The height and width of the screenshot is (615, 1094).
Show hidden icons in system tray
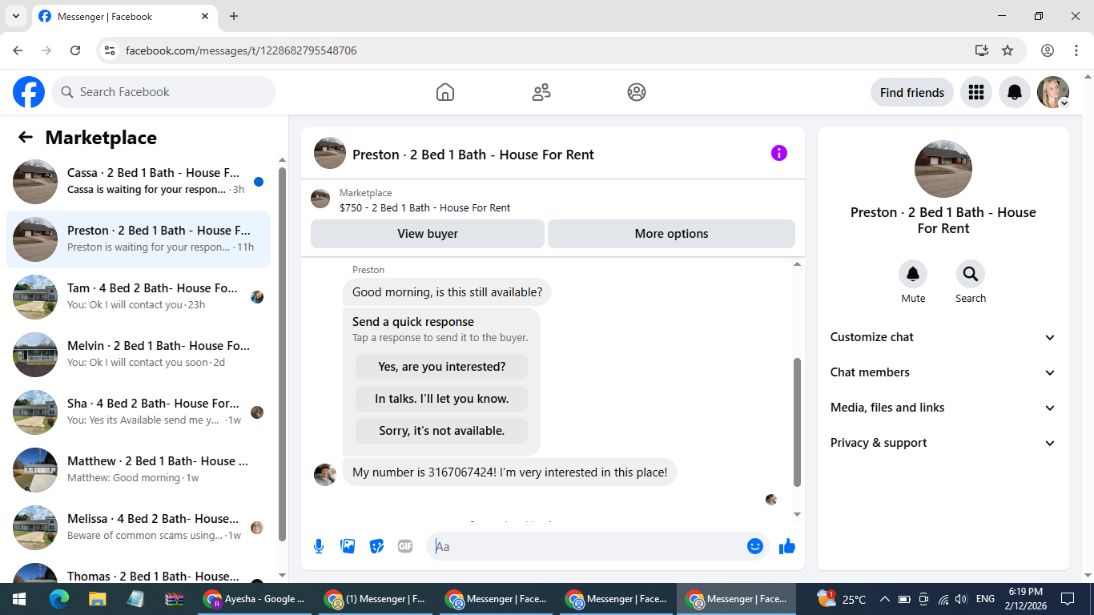tap(885, 599)
